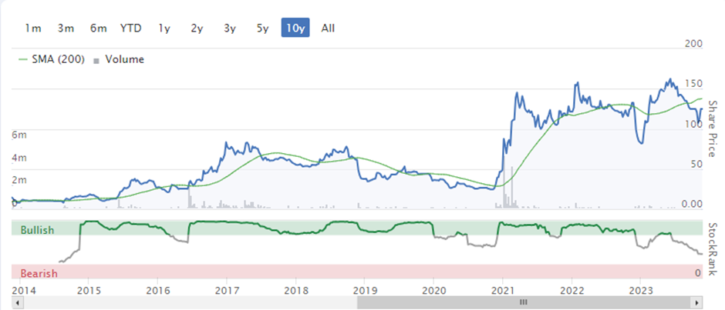The height and width of the screenshot is (310, 725).
Task: Show All available price history
Action: click(x=329, y=28)
